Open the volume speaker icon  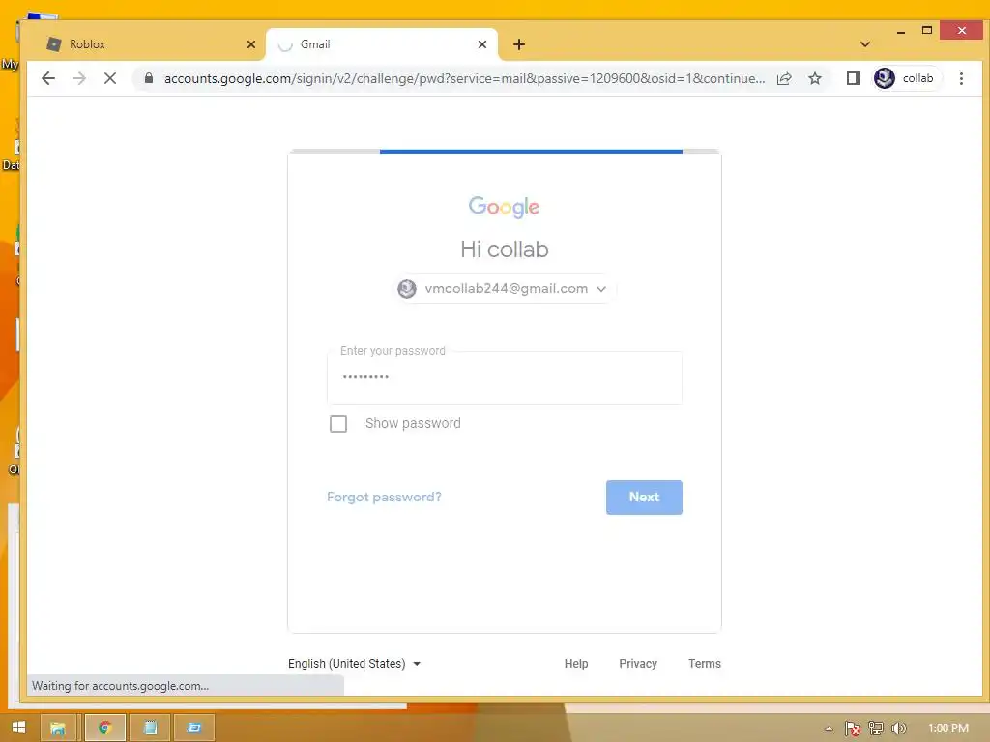898,728
